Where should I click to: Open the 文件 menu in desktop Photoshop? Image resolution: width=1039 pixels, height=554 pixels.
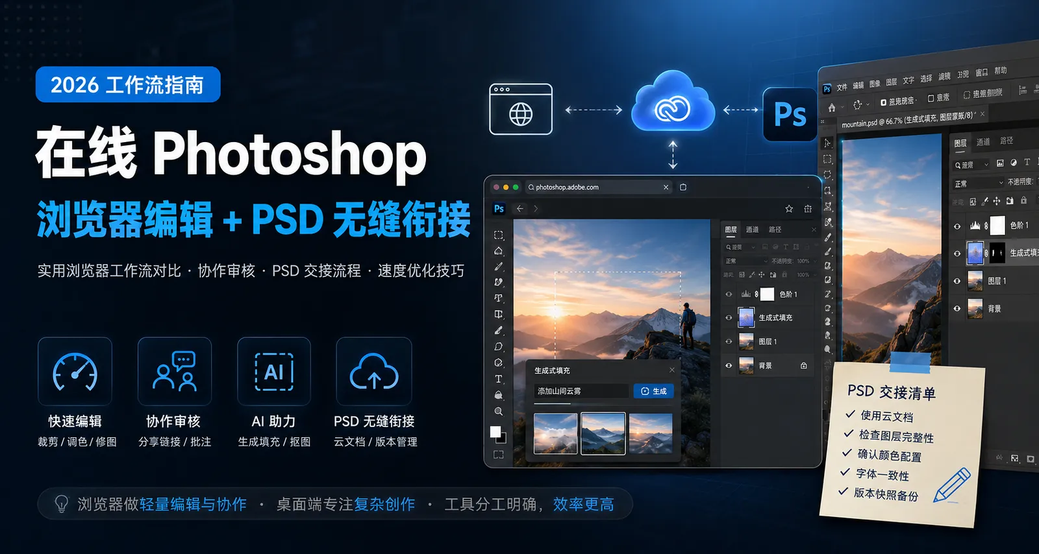pyautogui.click(x=842, y=87)
